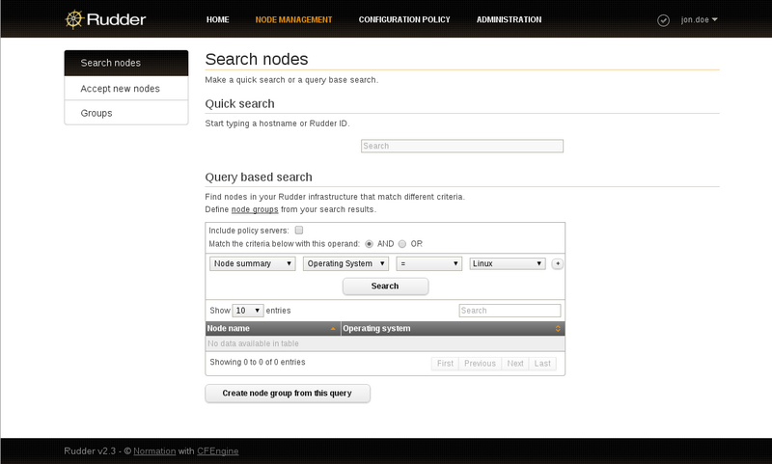Open the Operating System attribute dropdown
Screen dimensions: 772x464
click(346, 263)
